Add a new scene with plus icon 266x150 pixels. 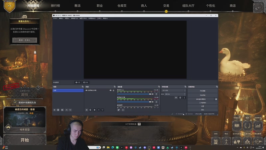click(x=55, y=110)
